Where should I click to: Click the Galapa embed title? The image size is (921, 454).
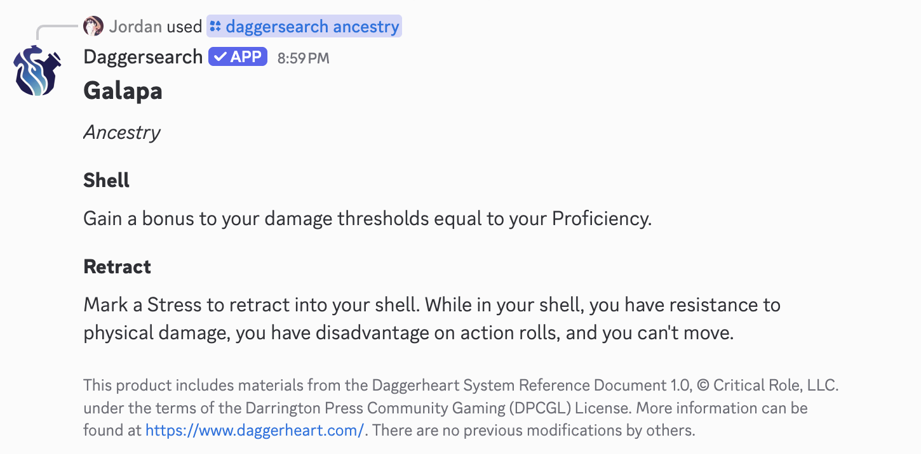tap(123, 91)
